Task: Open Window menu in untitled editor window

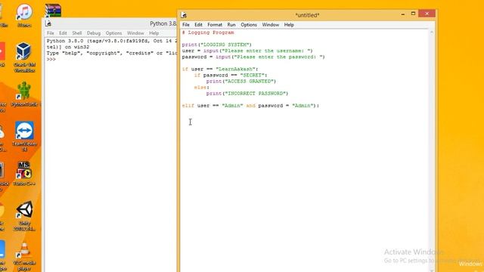Action: tap(271, 25)
